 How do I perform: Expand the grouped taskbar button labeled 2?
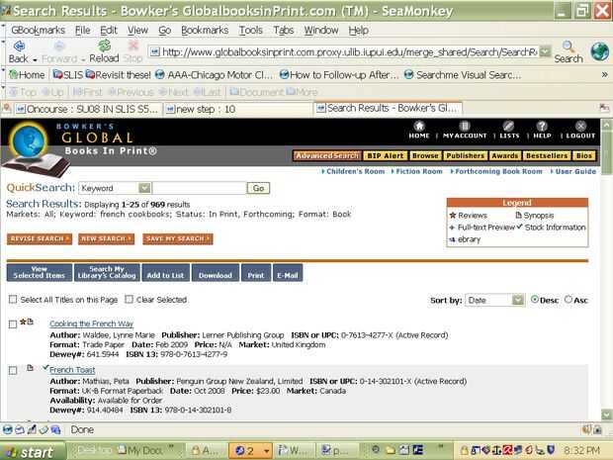coord(249,451)
